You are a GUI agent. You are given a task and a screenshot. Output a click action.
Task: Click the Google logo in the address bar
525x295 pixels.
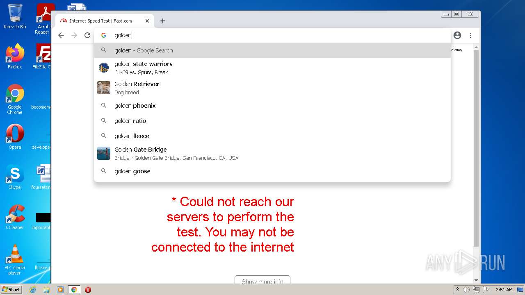point(104,35)
